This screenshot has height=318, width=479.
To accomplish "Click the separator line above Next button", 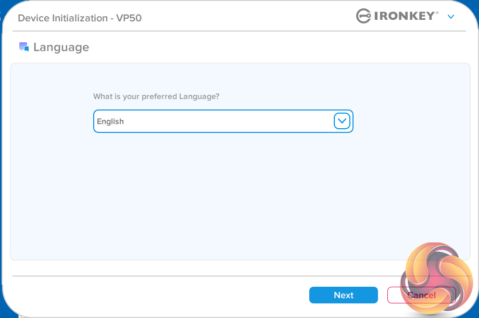I will click(208, 276).
